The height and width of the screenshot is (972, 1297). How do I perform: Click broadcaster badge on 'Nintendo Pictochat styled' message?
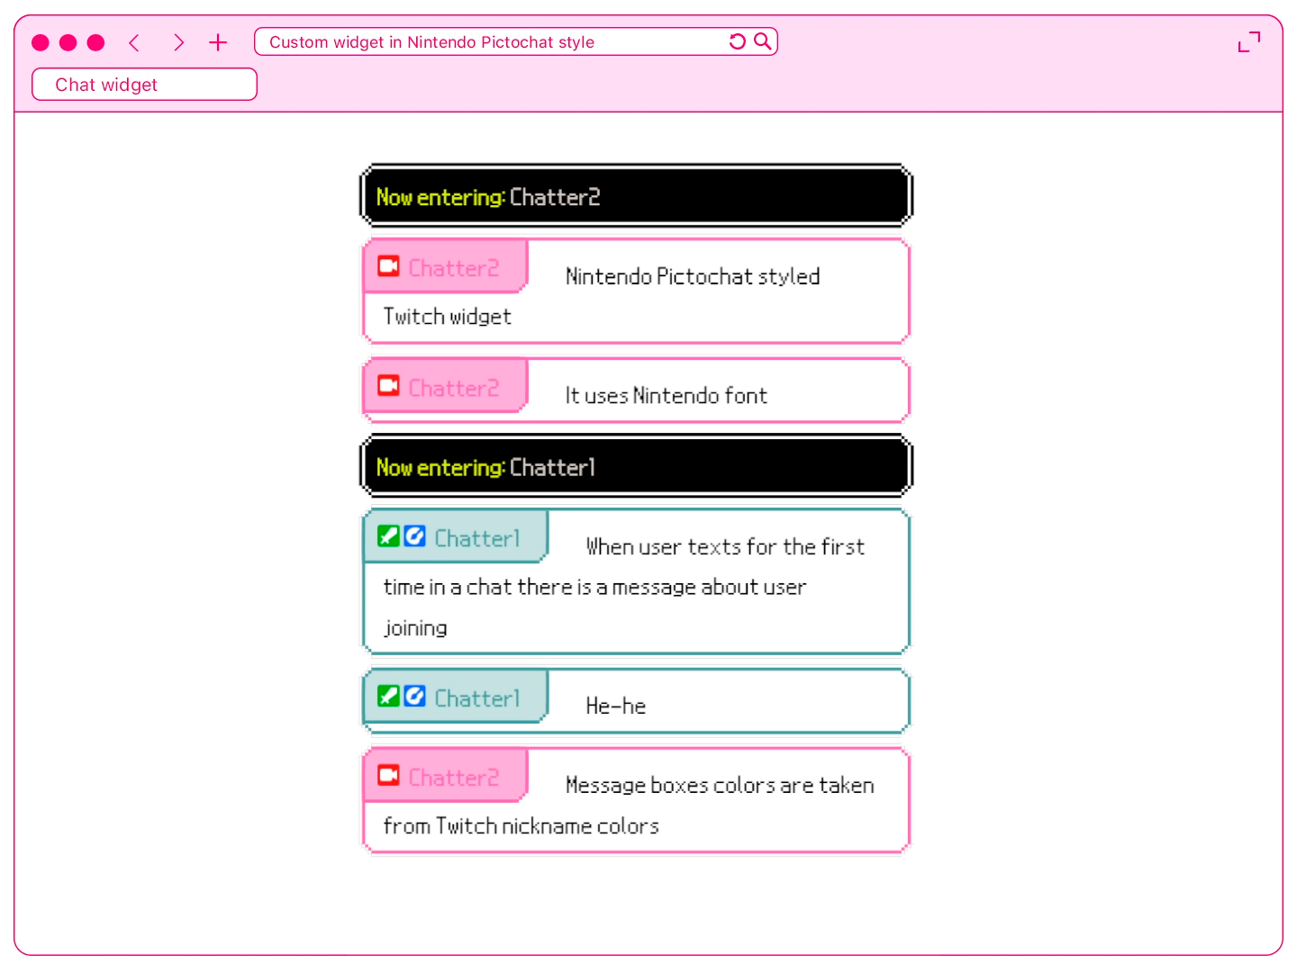tap(388, 266)
